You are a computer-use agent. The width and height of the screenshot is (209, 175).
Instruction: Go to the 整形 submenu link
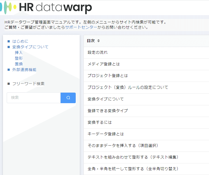coord(19,58)
